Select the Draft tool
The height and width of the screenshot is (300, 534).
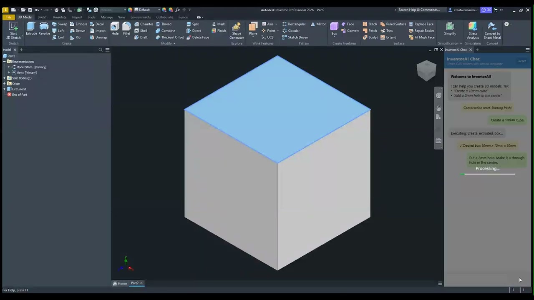click(x=141, y=37)
